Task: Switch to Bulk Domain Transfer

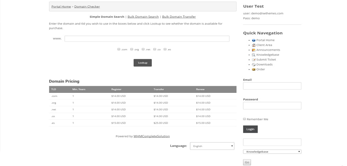Action: coord(179,17)
